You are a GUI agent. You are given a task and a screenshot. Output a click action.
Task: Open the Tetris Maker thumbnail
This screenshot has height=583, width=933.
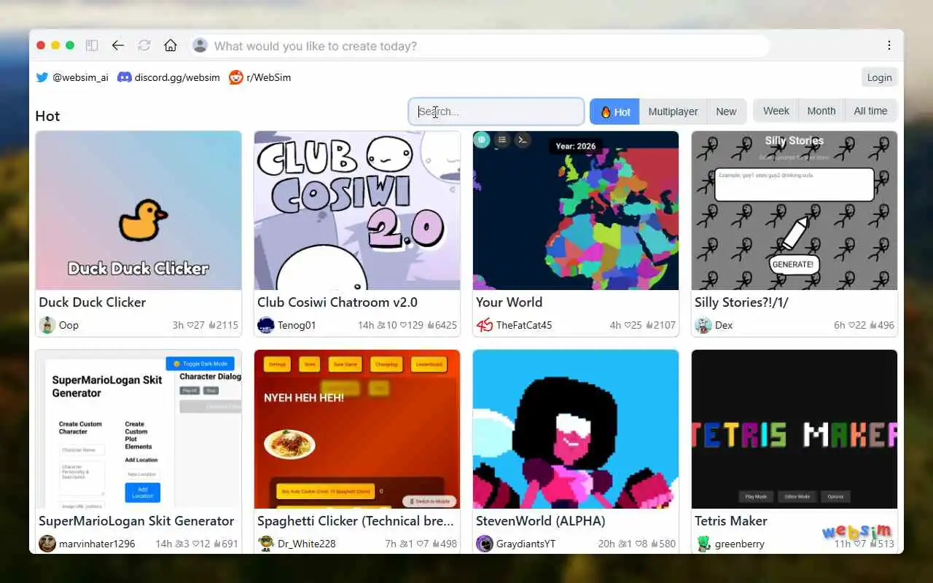pos(795,429)
